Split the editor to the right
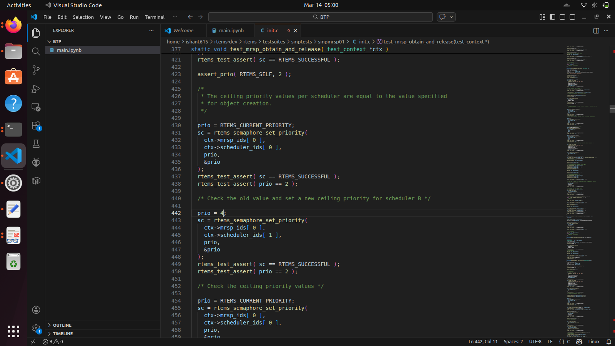The image size is (615, 346). point(596,31)
